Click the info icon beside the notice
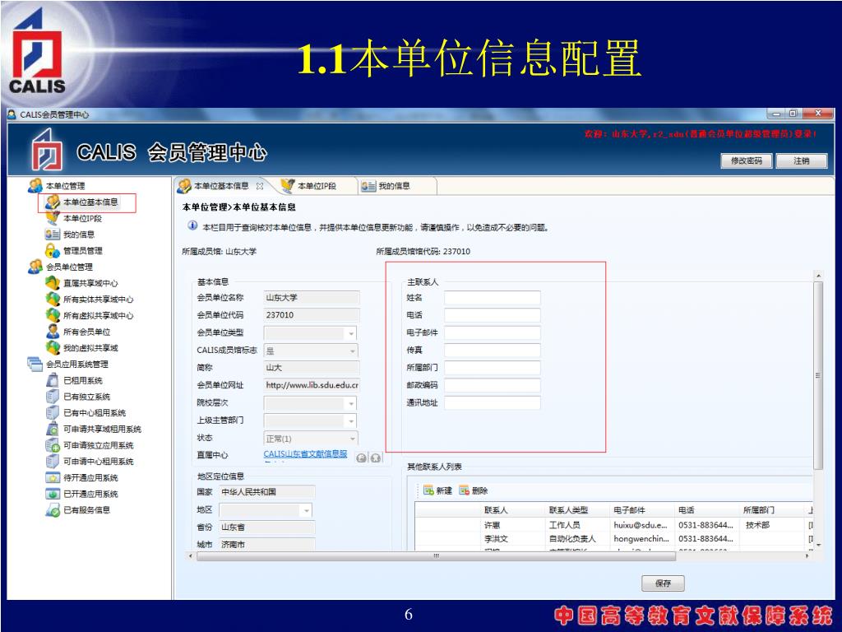 point(192,225)
